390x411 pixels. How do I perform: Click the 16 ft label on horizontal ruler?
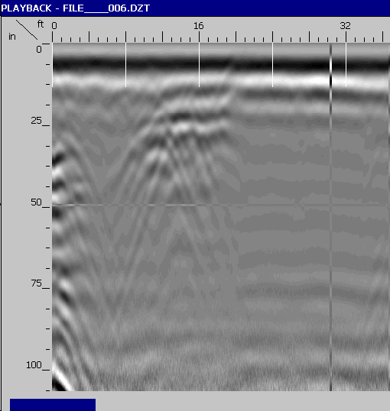(199, 26)
